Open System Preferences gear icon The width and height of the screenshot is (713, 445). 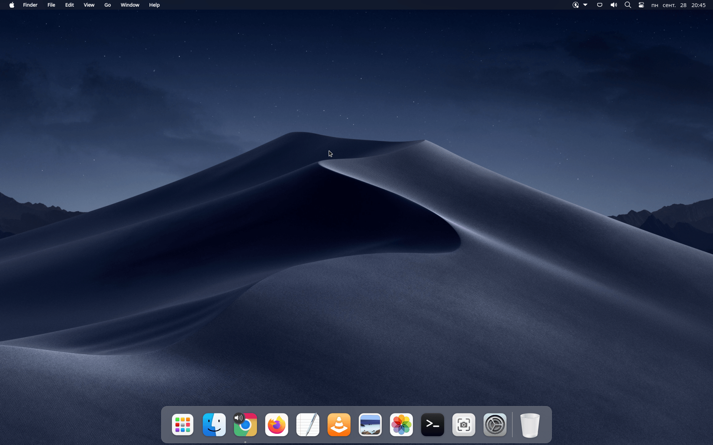(495, 425)
